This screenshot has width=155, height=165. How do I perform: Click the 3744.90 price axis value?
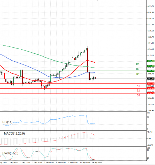(x=151, y=111)
